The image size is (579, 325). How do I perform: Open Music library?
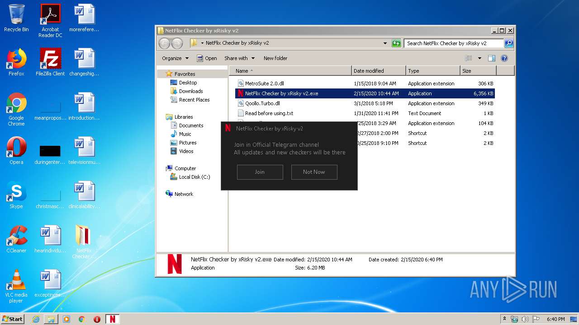pos(180,134)
